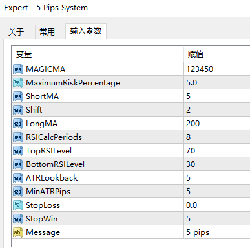Image resolution: width=250 pixels, height=248 pixels.
Task: Click the integer icon beside MAGICMA
Action: coord(18,69)
